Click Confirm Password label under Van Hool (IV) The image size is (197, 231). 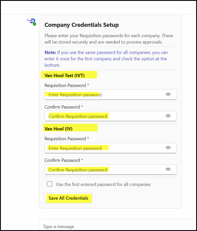(62, 160)
